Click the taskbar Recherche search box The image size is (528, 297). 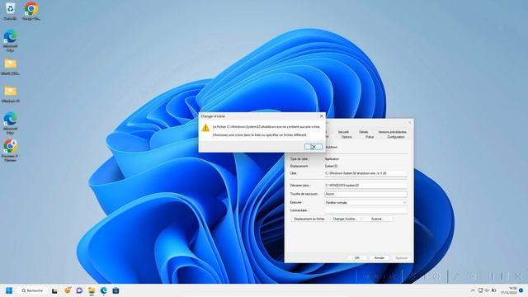point(32,290)
